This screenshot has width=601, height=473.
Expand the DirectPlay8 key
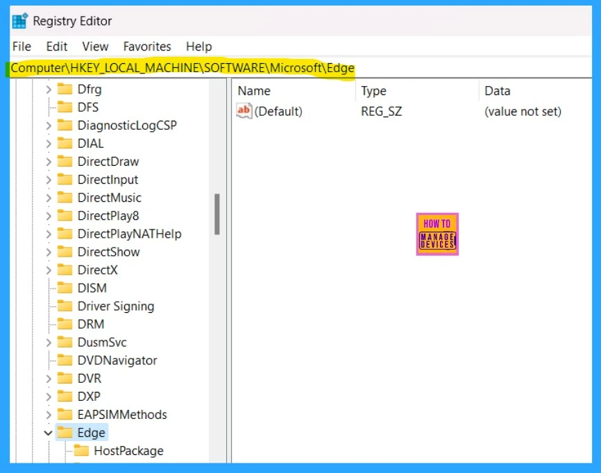tap(49, 216)
